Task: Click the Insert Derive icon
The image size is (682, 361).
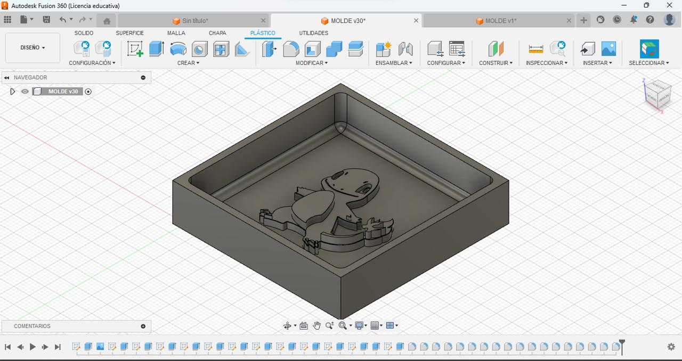Action: click(x=587, y=49)
